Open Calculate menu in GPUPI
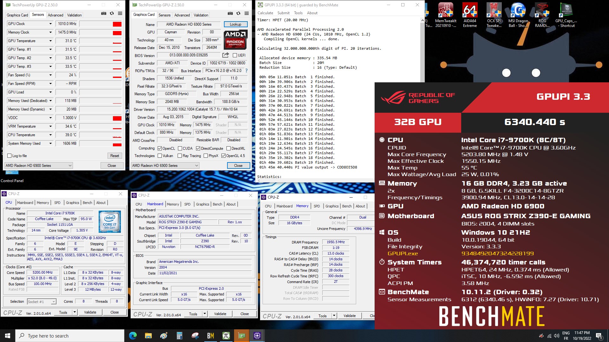 click(265, 13)
